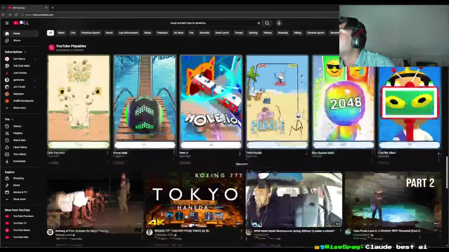The image size is (449, 252).
Task: Open Liked videos
Action: 20,147
